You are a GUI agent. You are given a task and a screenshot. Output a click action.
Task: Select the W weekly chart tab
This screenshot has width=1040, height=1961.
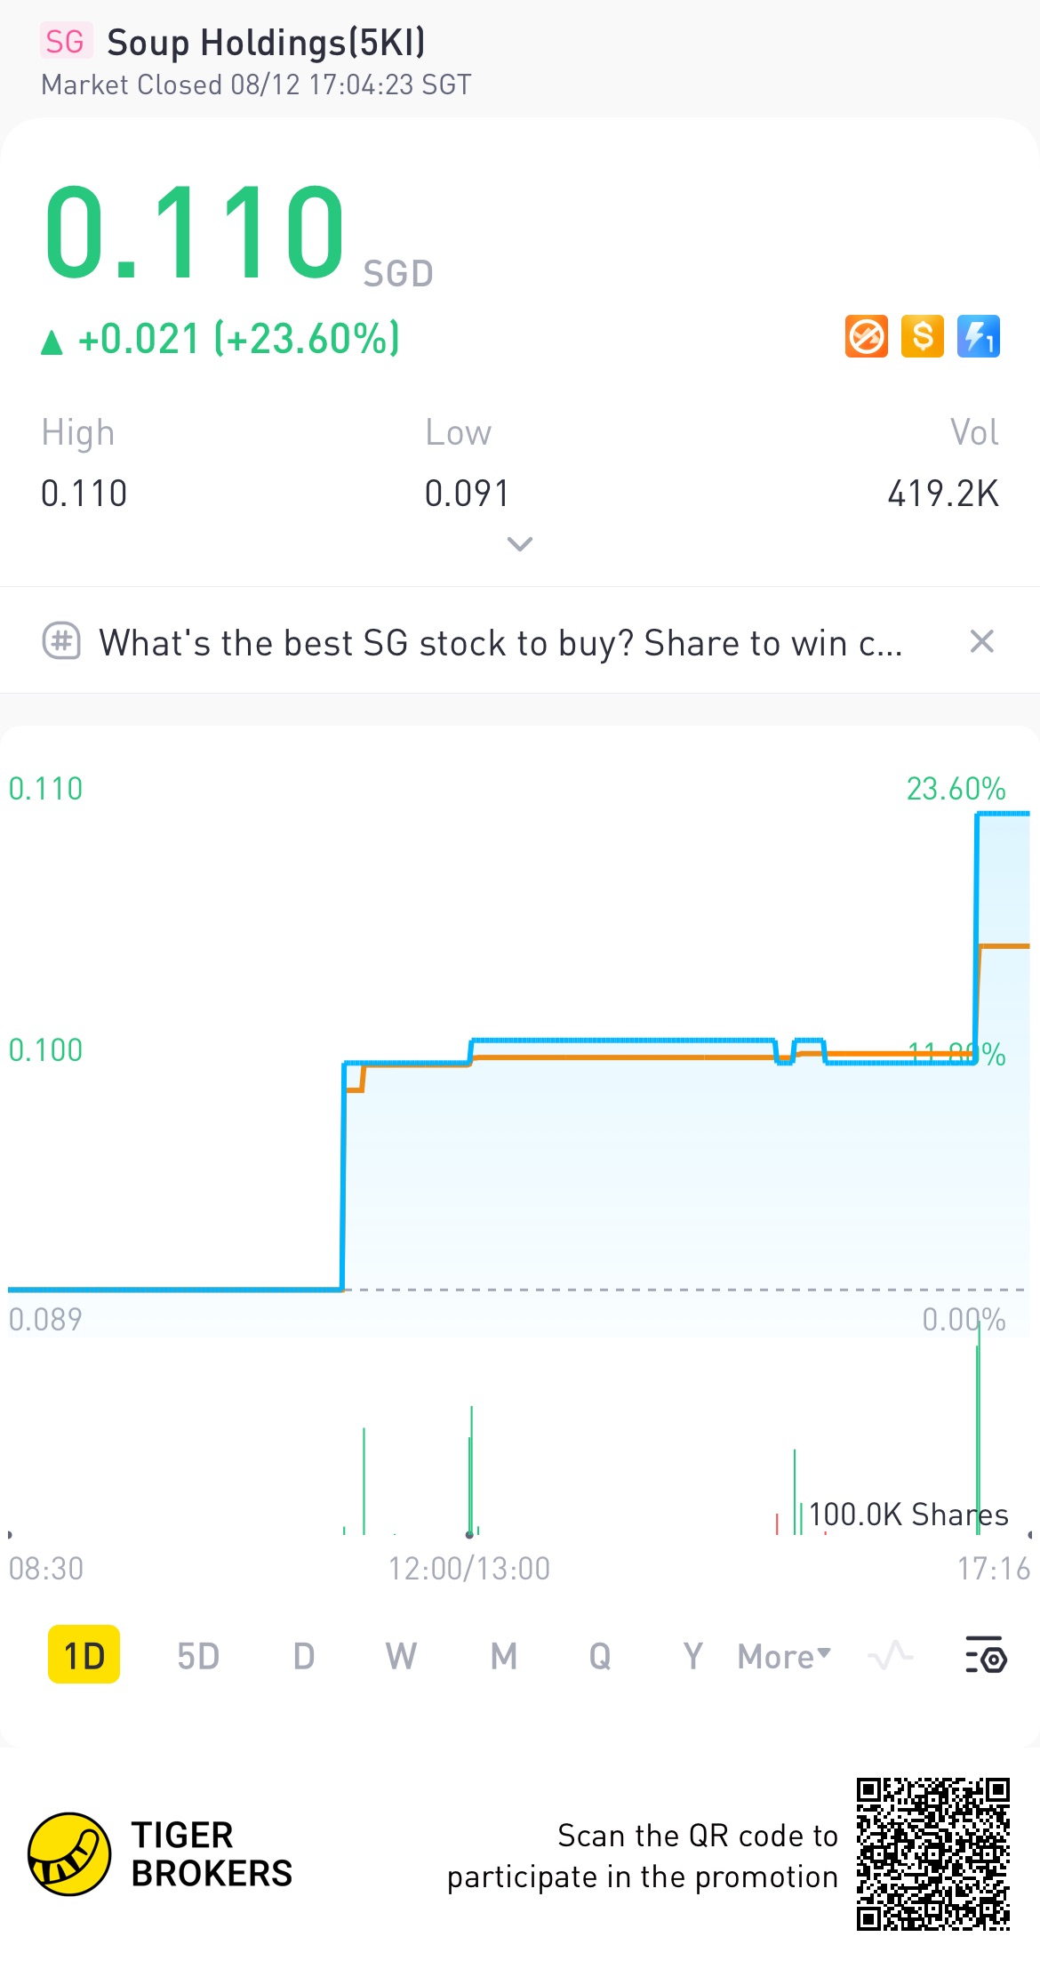[401, 1656]
